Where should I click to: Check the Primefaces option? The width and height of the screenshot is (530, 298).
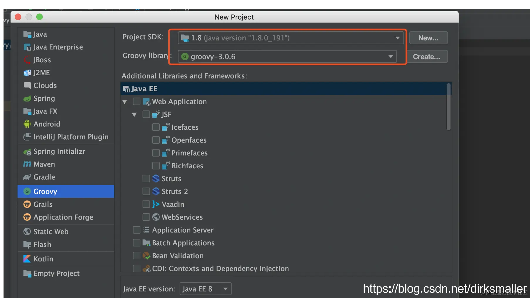156,153
